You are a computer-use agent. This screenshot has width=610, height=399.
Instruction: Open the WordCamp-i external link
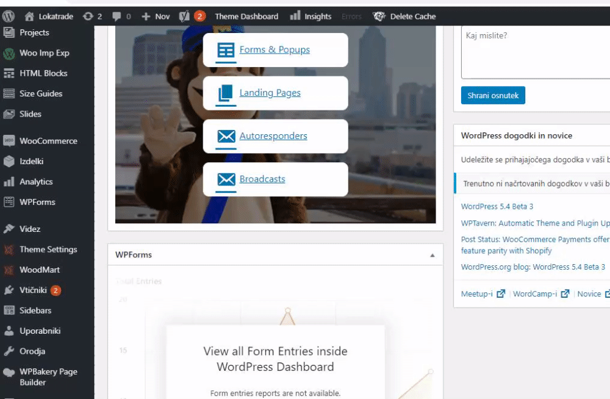pos(540,294)
